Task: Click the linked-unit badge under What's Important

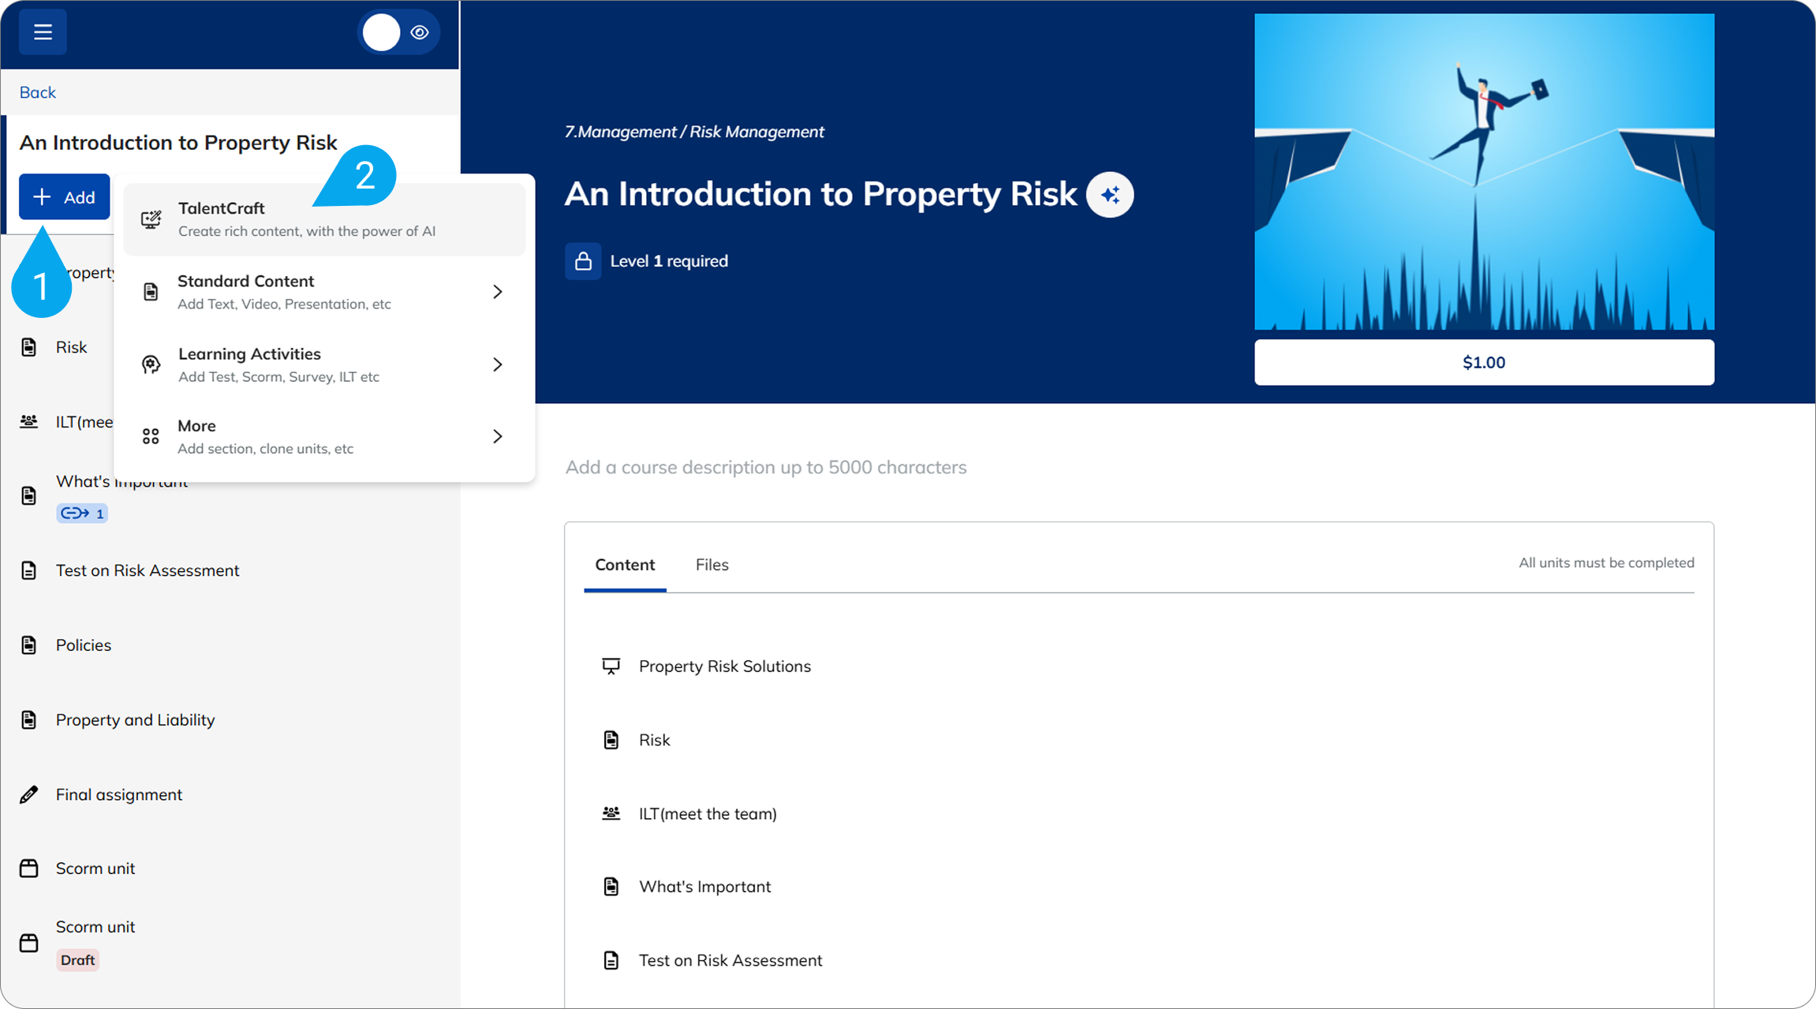Action: pyautogui.click(x=82, y=514)
